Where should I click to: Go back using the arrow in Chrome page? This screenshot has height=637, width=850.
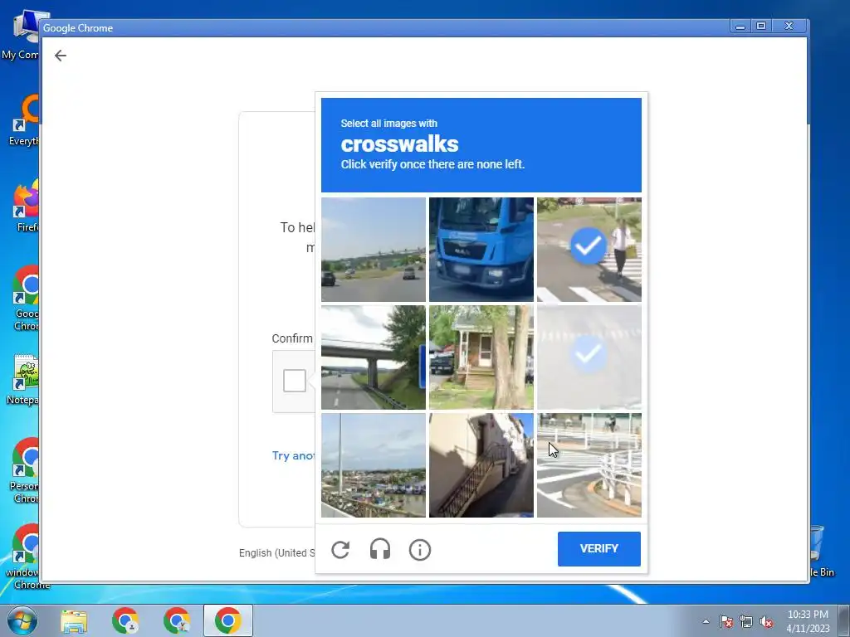(x=61, y=56)
